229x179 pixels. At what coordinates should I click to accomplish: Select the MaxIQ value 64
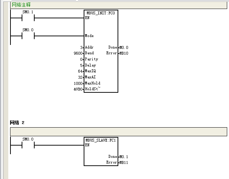pos(80,71)
